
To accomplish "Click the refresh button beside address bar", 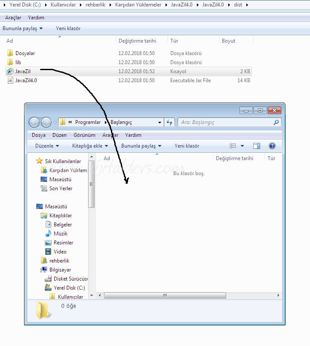I will pos(170,122).
